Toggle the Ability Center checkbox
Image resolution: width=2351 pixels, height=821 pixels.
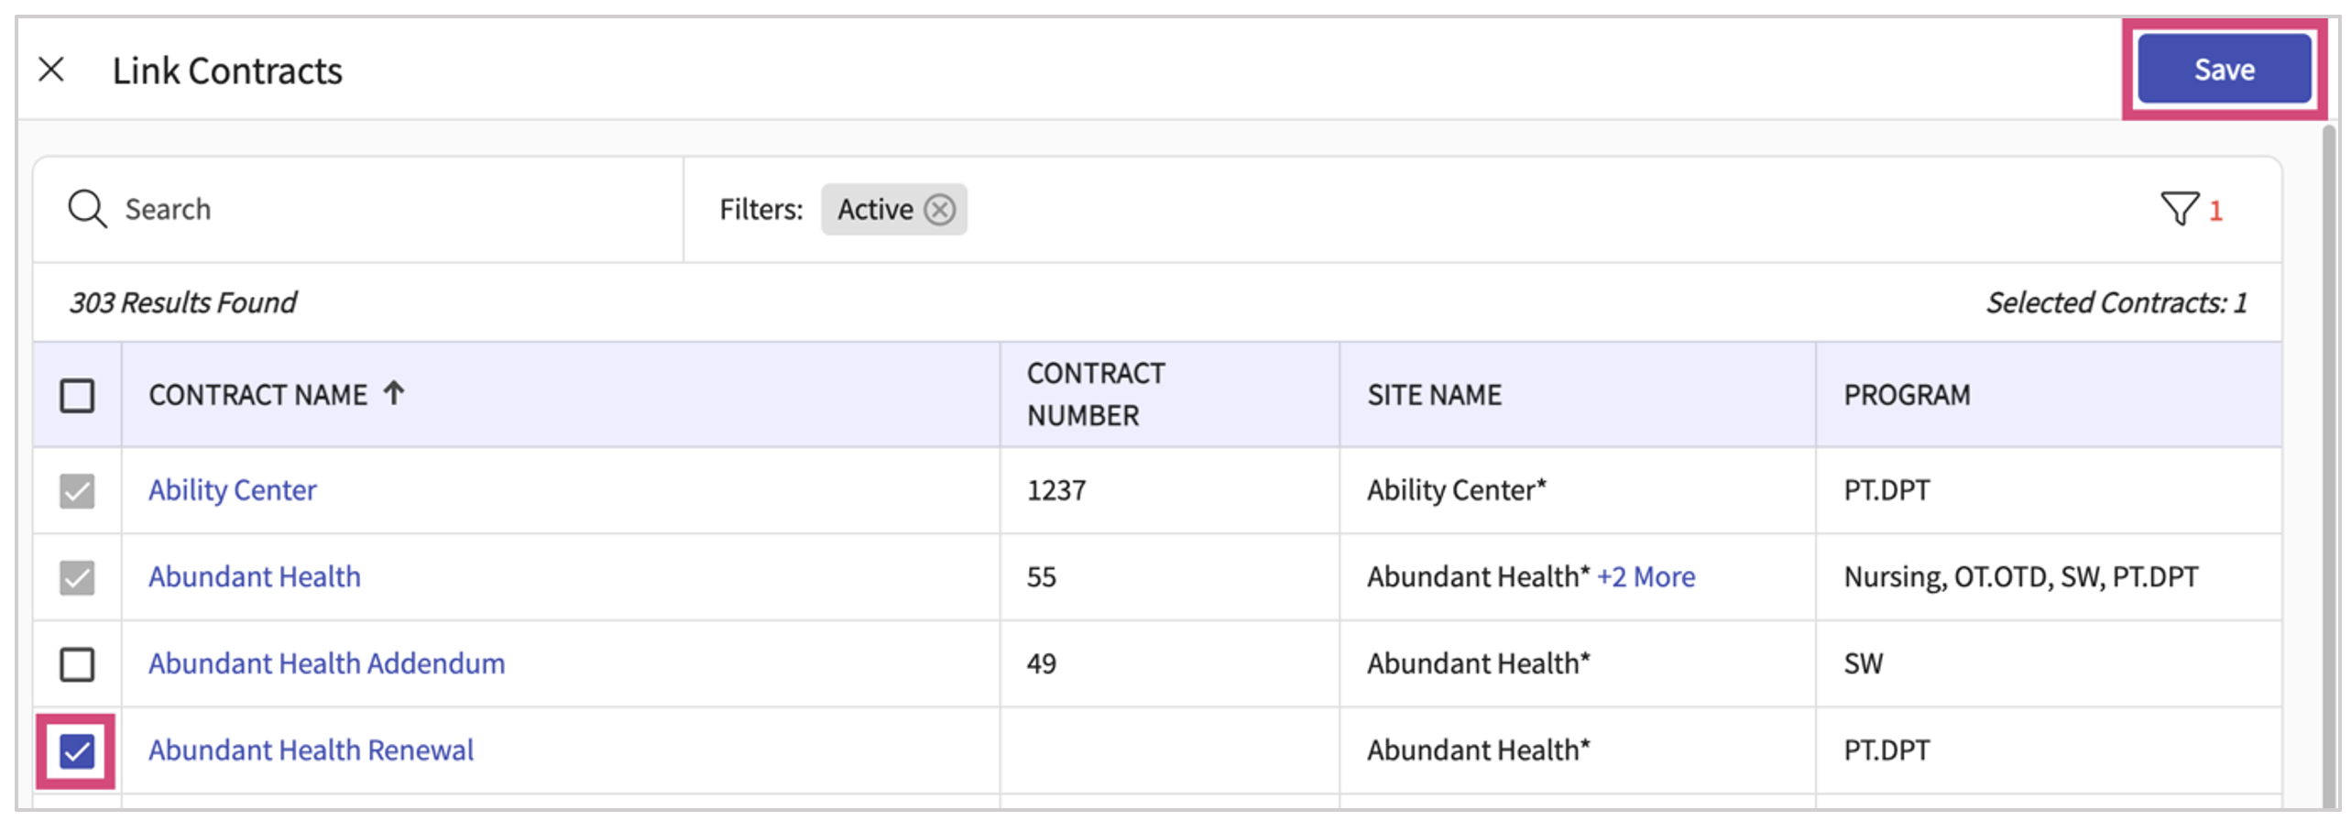[x=77, y=491]
